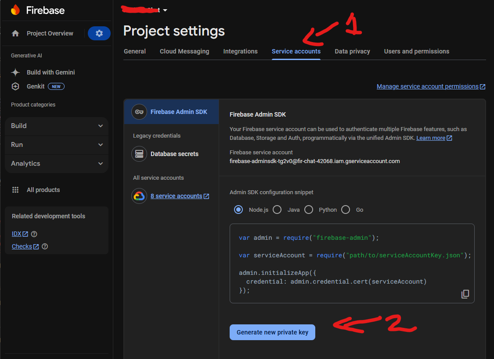Image resolution: width=494 pixels, height=359 pixels.
Task: Switch to the Cloud Messaging tab
Action: click(184, 51)
